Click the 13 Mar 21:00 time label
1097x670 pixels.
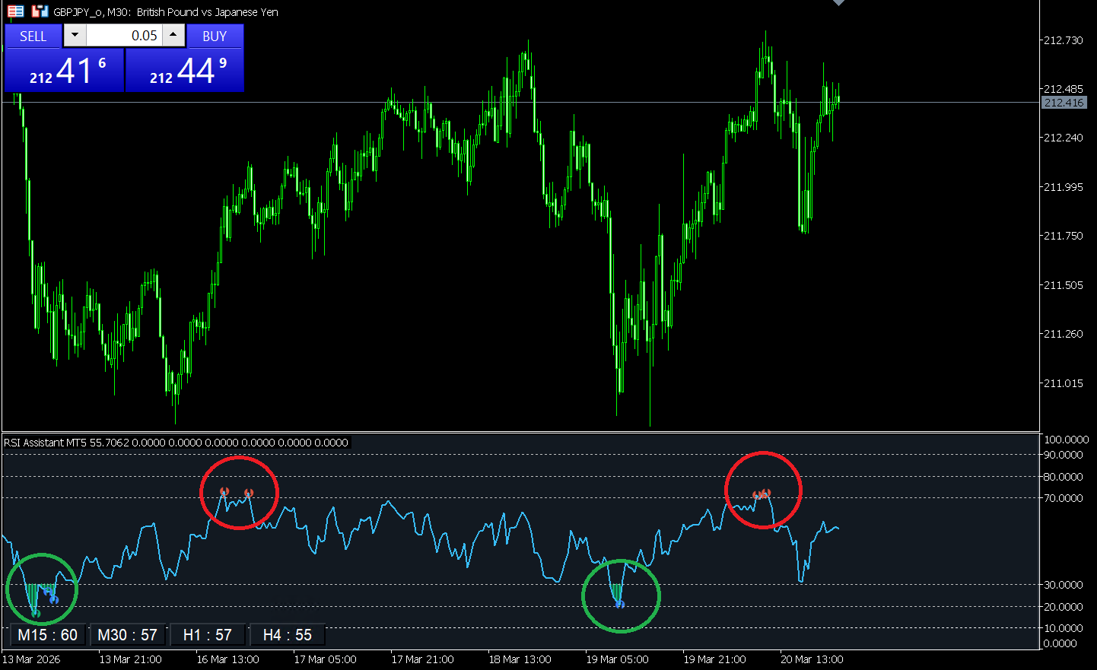tap(130, 659)
